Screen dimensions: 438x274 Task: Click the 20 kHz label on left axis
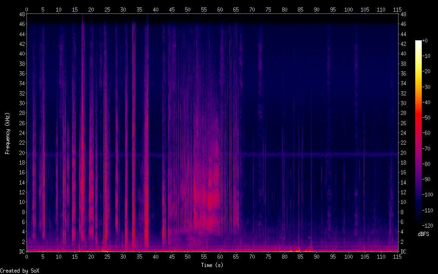(x=21, y=153)
